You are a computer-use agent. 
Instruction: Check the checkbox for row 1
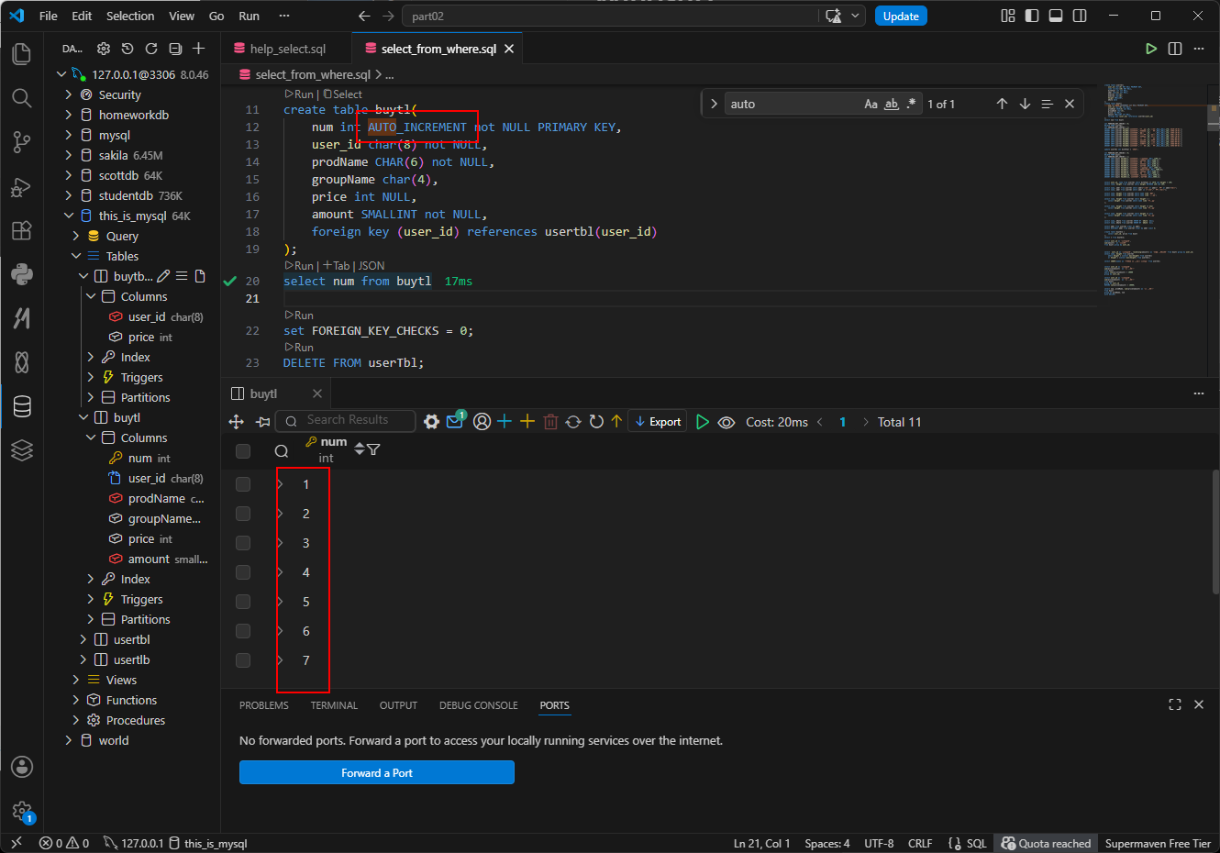pos(243,484)
